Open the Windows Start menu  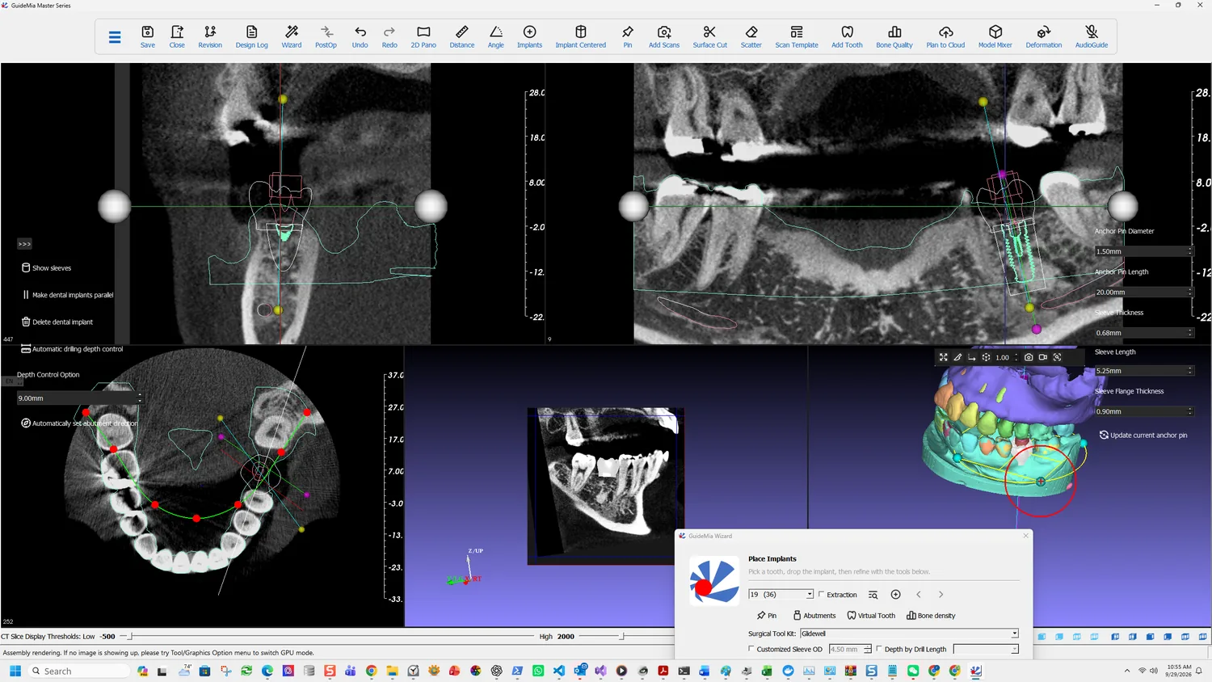pos(15,671)
